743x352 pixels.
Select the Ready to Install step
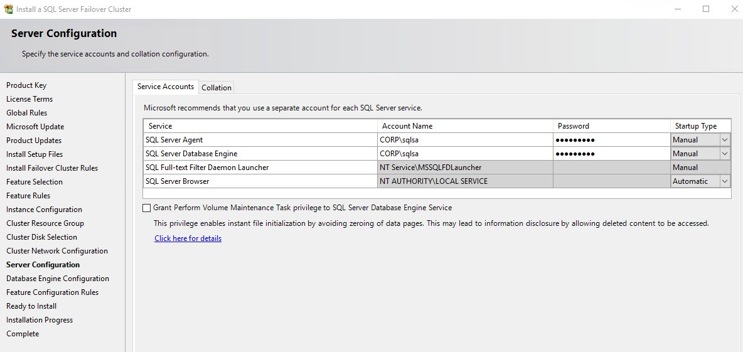coord(31,306)
